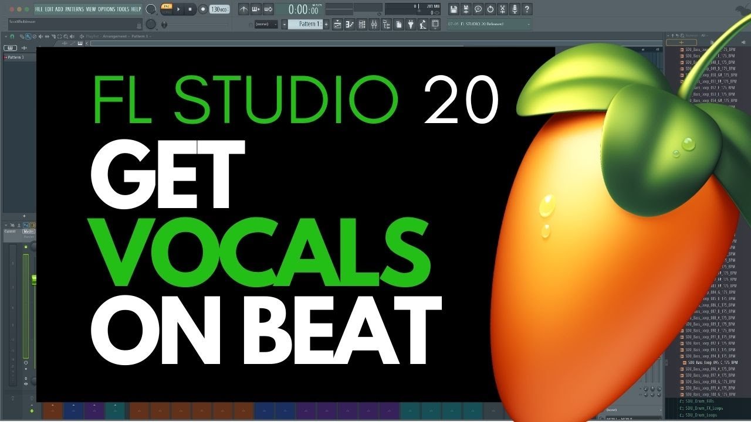Open the speech bubble content library icon
Image resolution: width=751 pixels, height=422 pixels.
(x=478, y=9)
